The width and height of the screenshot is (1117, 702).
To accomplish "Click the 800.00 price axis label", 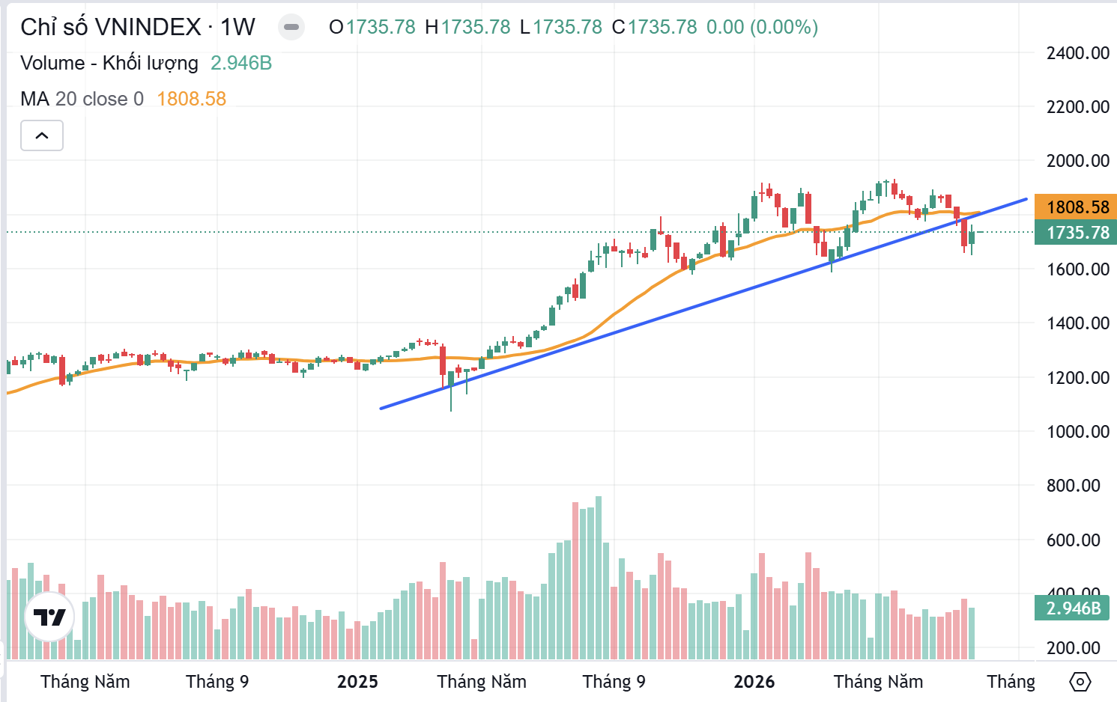I will coord(1074,486).
